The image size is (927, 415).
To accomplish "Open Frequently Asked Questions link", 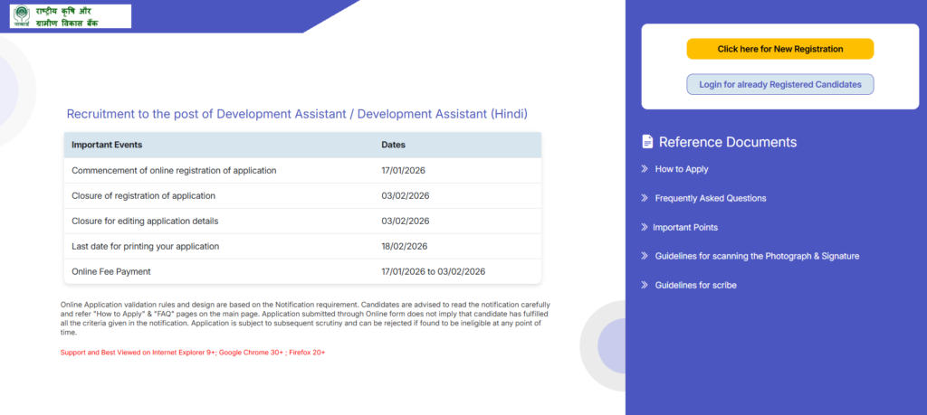I will pos(711,198).
